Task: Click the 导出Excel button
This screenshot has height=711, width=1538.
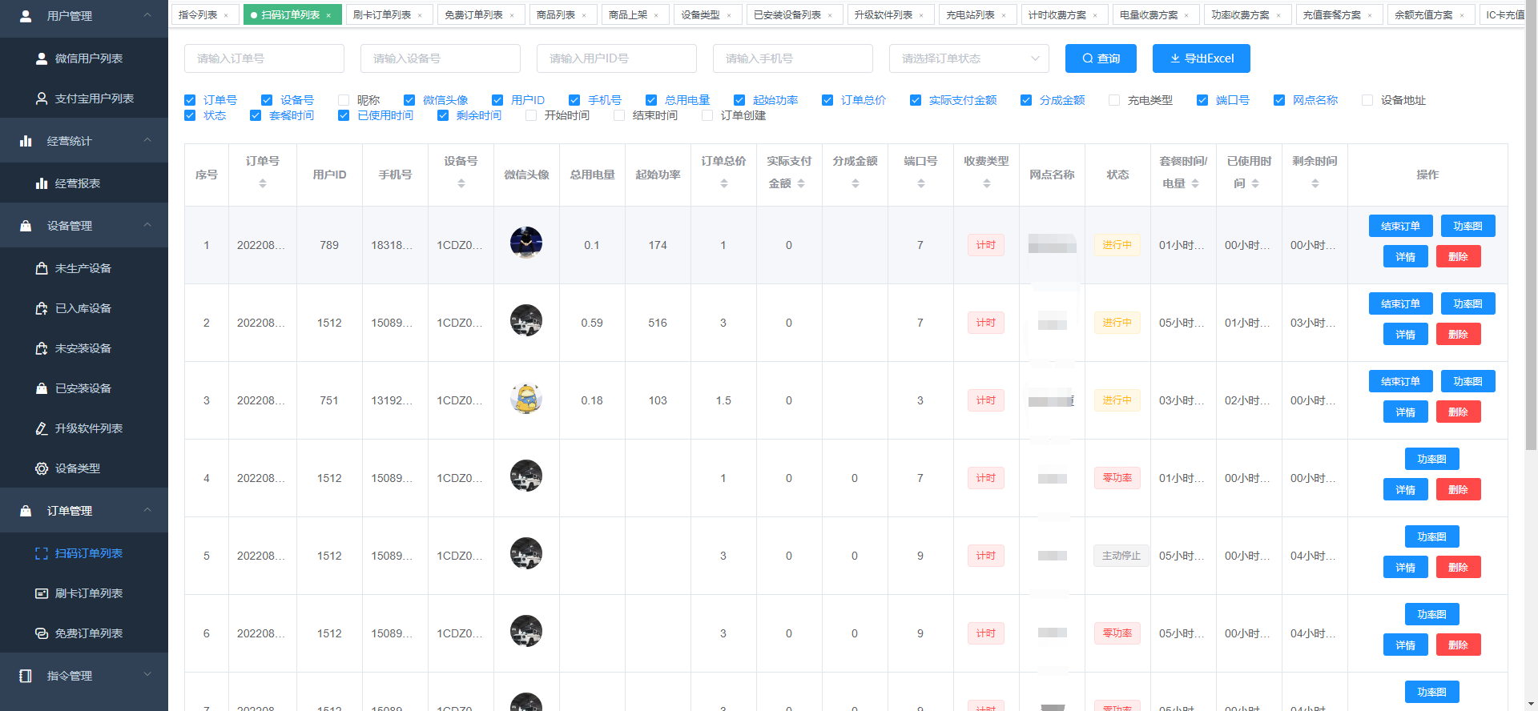Action: point(1202,58)
